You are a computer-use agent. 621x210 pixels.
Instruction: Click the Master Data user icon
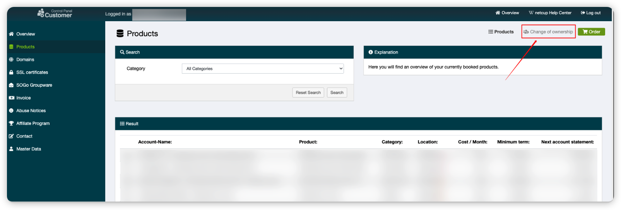tap(11, 149)
